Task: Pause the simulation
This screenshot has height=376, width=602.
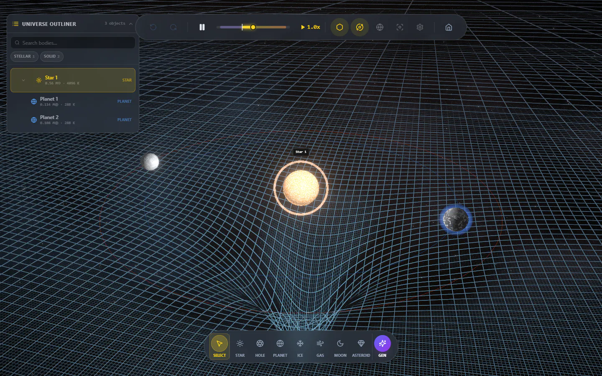Action: coord(202,27)
